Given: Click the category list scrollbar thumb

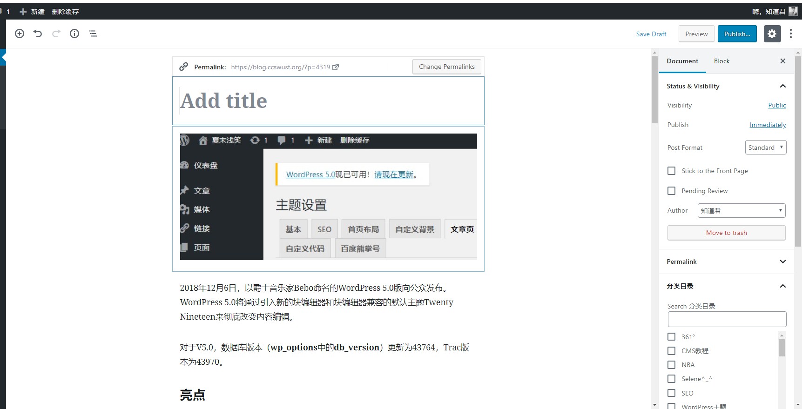Looking at the screenshot, I should pos(782,348).
